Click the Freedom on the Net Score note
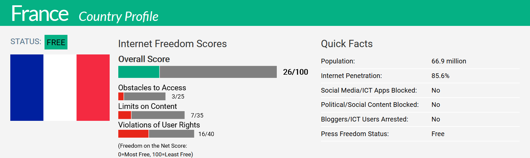The image size is (530, 158). point(156,150)
